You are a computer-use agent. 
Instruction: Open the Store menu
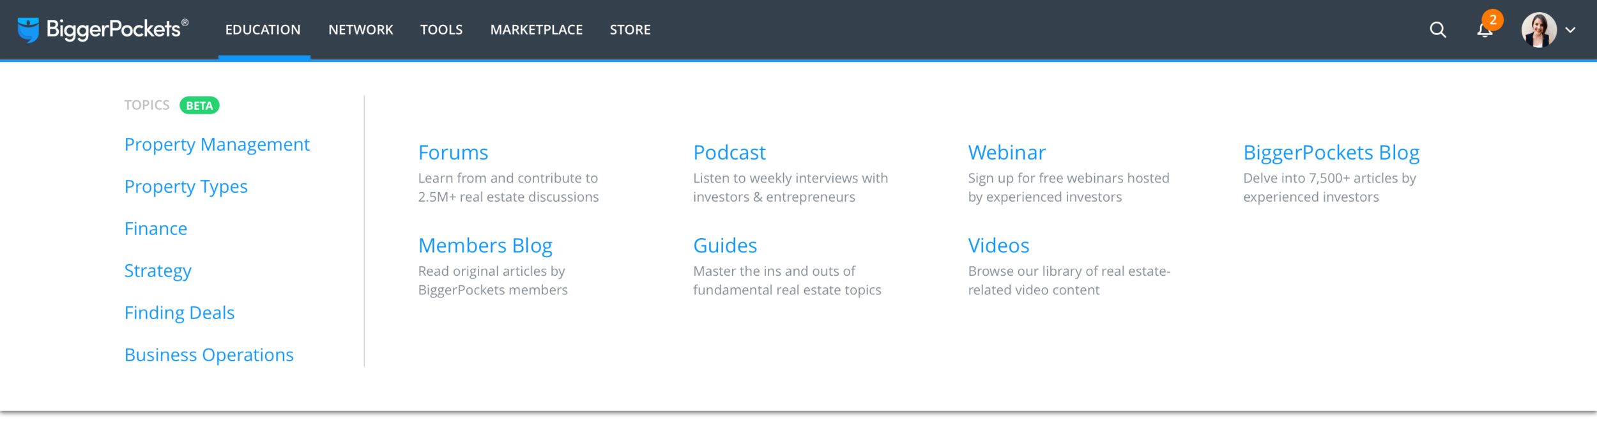pyautogui.click(x=630, y=30)
